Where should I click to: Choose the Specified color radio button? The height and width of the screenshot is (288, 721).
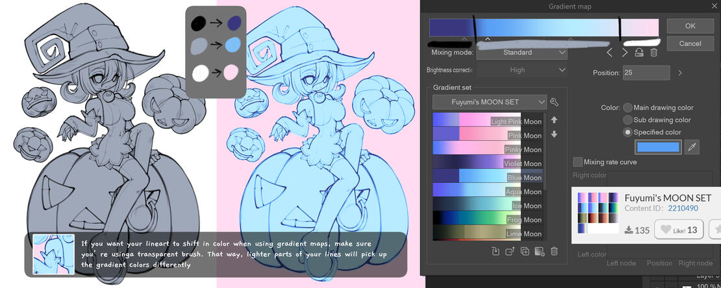[627, 132]
